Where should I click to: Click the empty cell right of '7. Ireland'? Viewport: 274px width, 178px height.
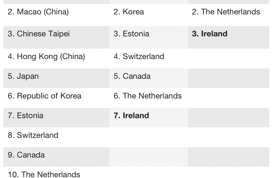[228, 117]
